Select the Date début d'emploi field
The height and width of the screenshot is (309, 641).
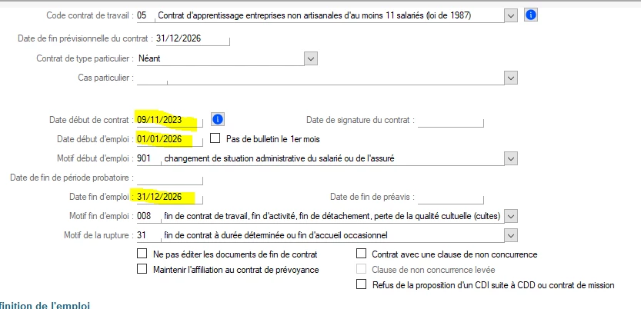tap(169, 139)
